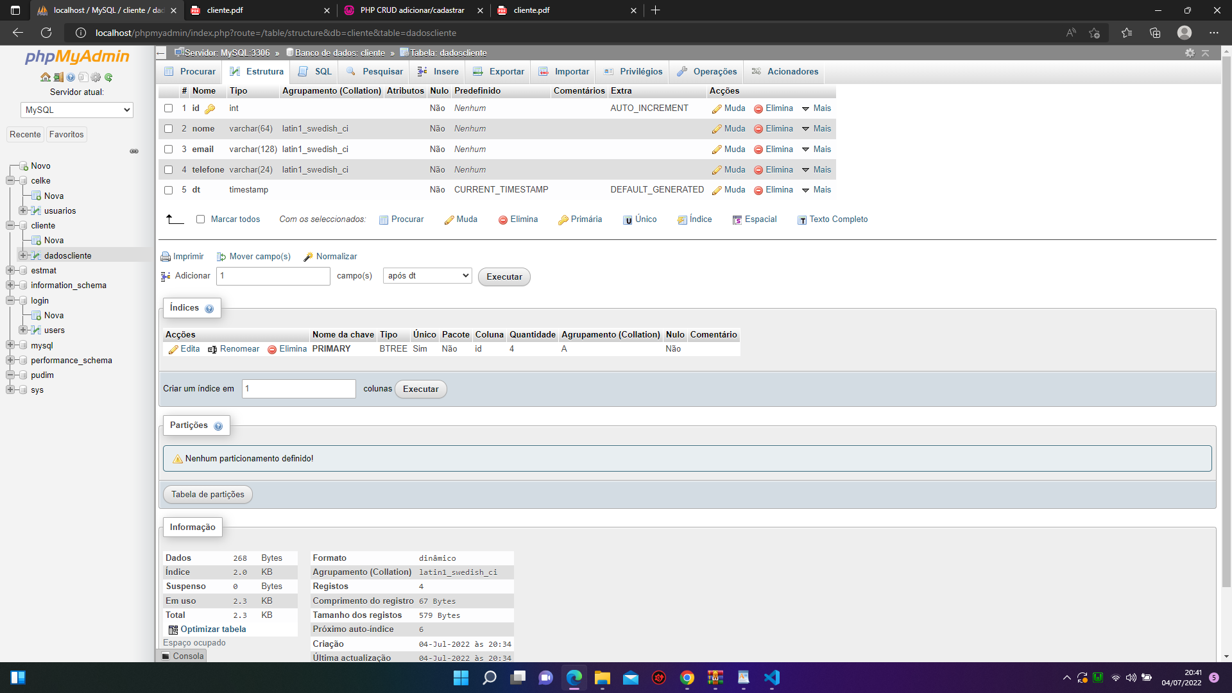The width and height of the screenshot is (1232, 693).
Task: Click the link-with-main-panel chain icon
Action: 134,151
